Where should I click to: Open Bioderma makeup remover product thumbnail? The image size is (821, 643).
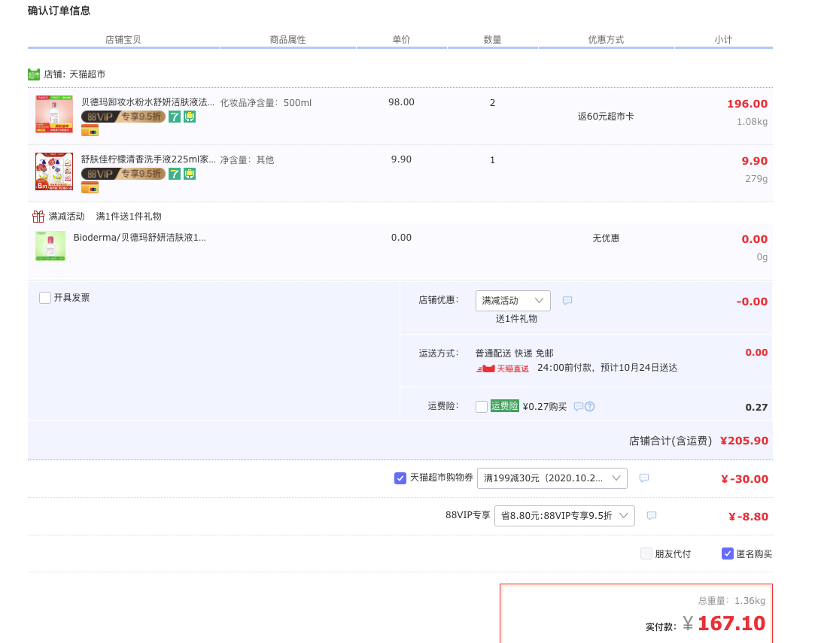click(54, 114)
